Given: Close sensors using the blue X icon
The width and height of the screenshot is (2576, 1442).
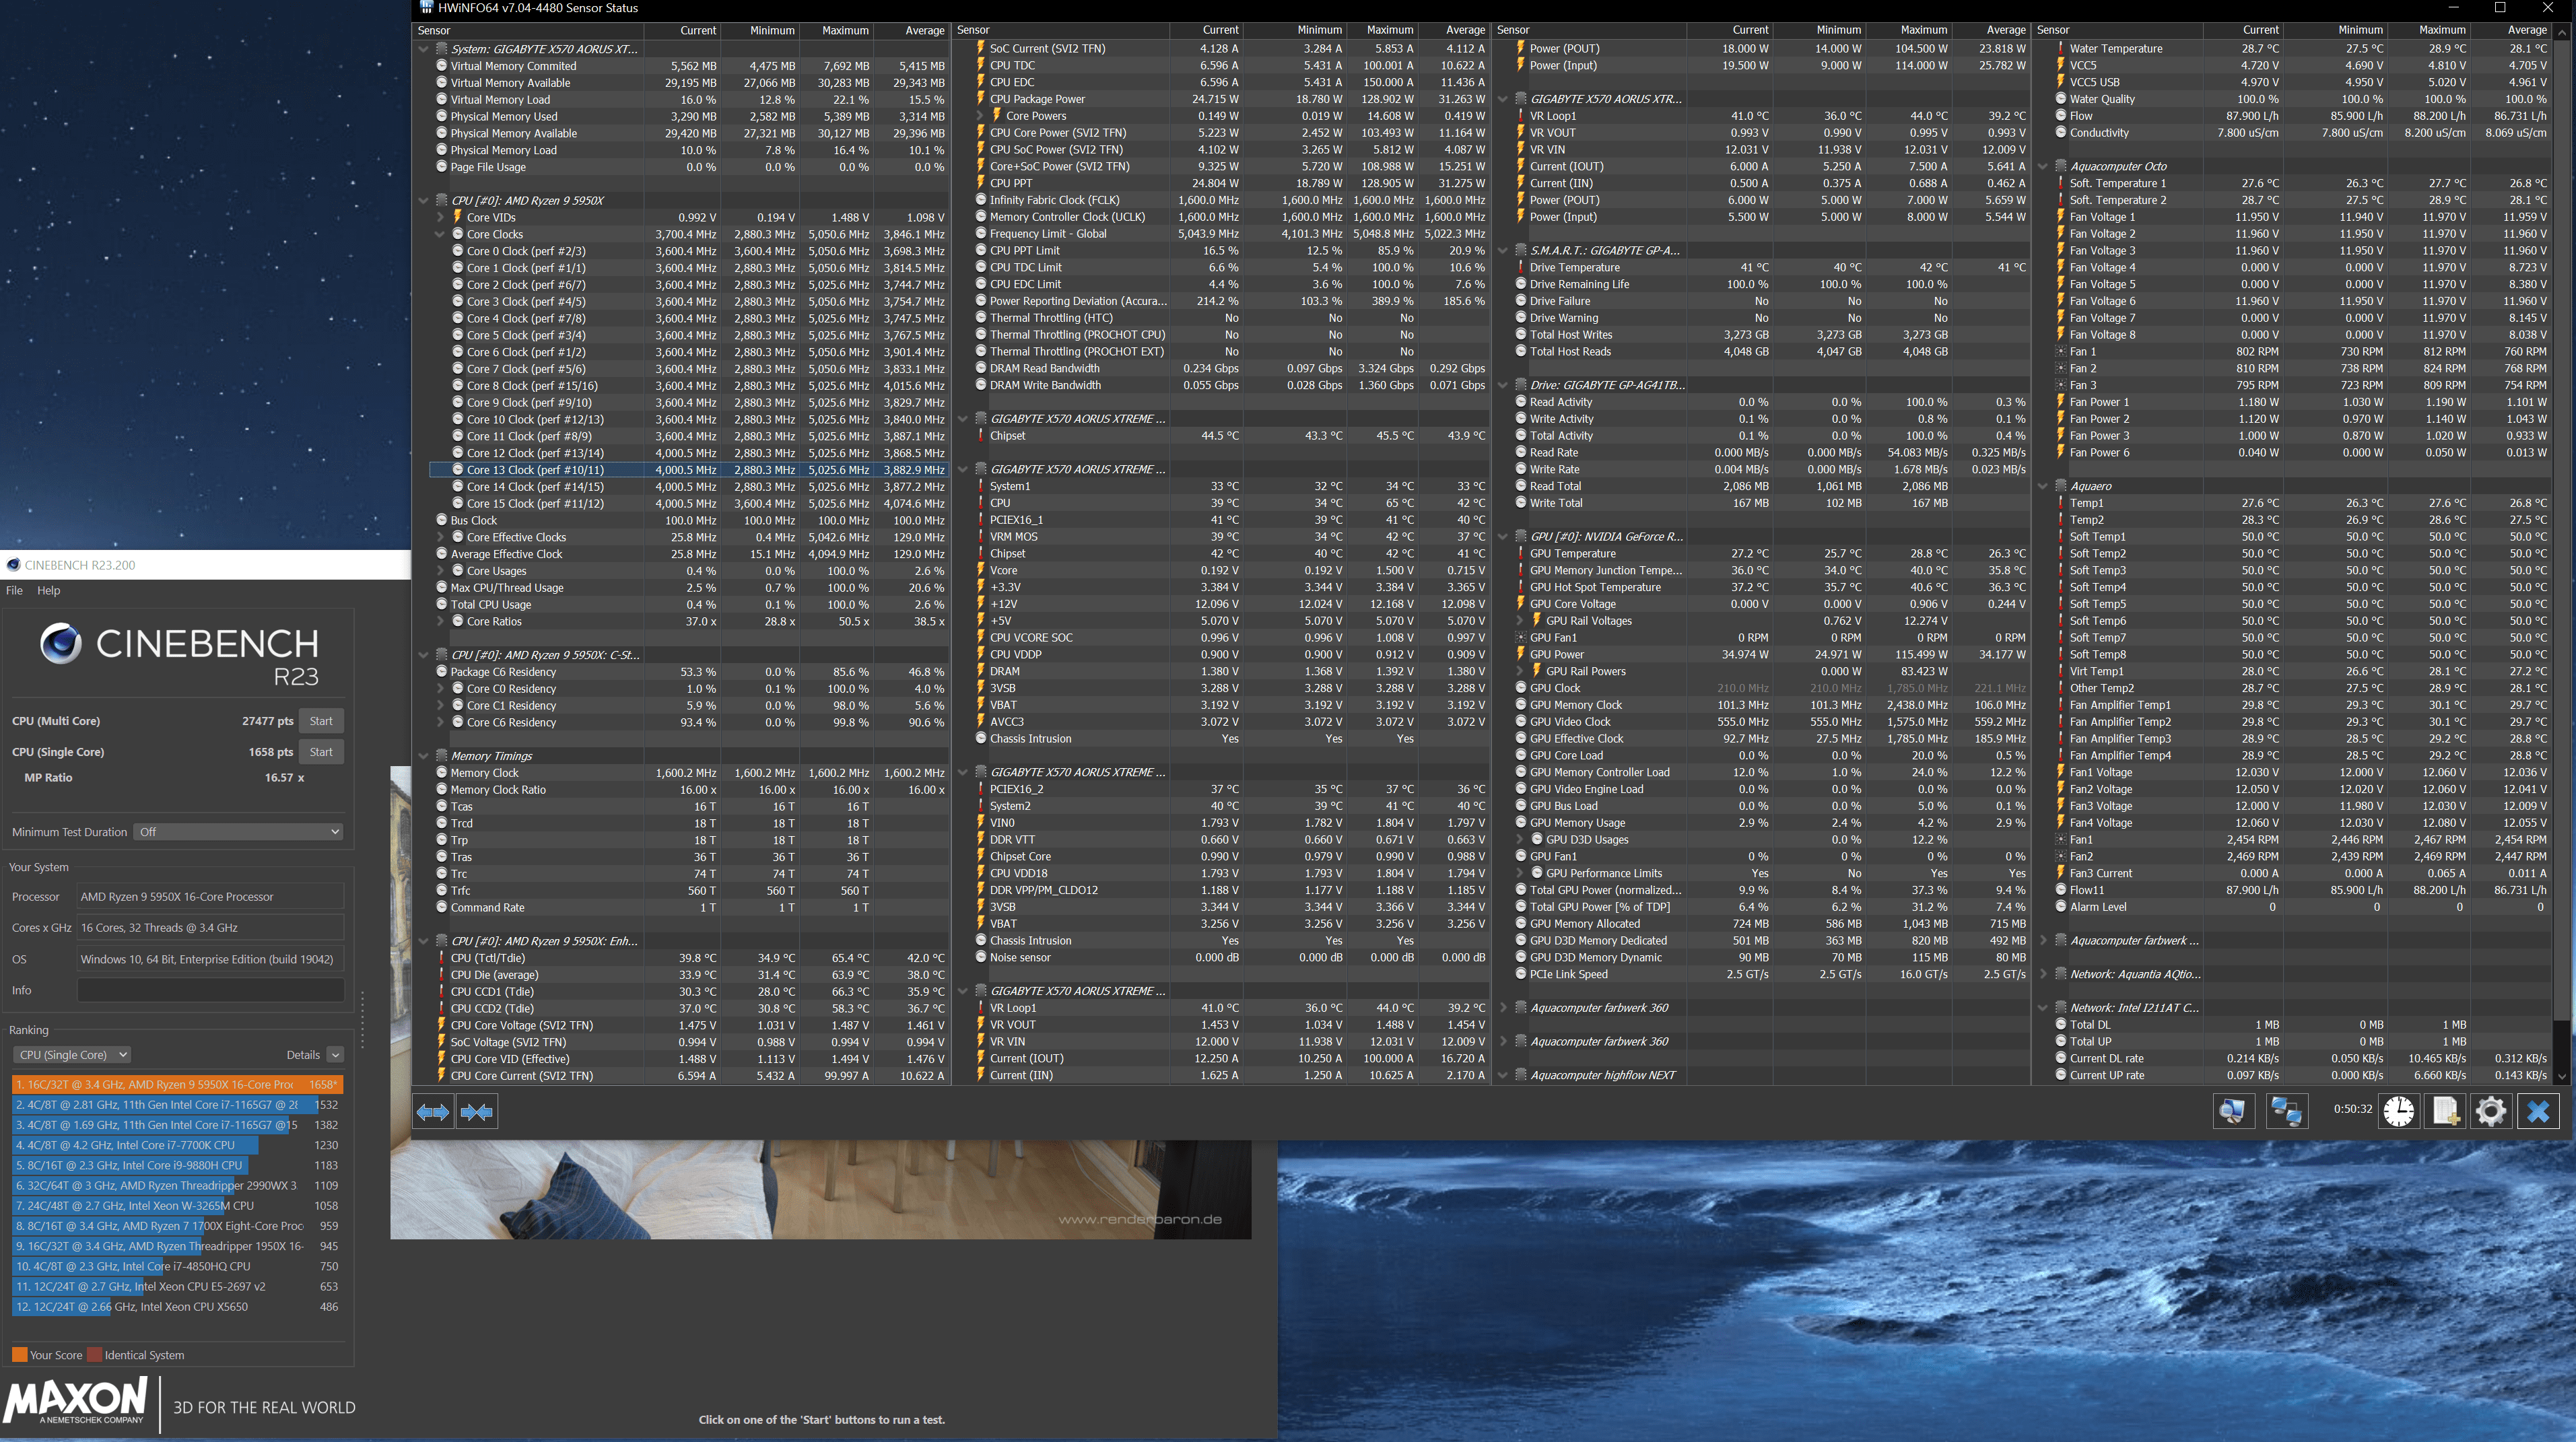Looking at the screenshot, I should click(x=2538, y=1111).
